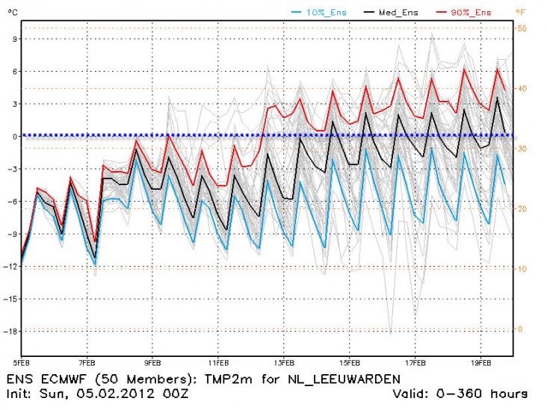Click the TMP2m variable name in title
Screen dimensions: 547x410
pyautogui.click(x=228, y=379)
